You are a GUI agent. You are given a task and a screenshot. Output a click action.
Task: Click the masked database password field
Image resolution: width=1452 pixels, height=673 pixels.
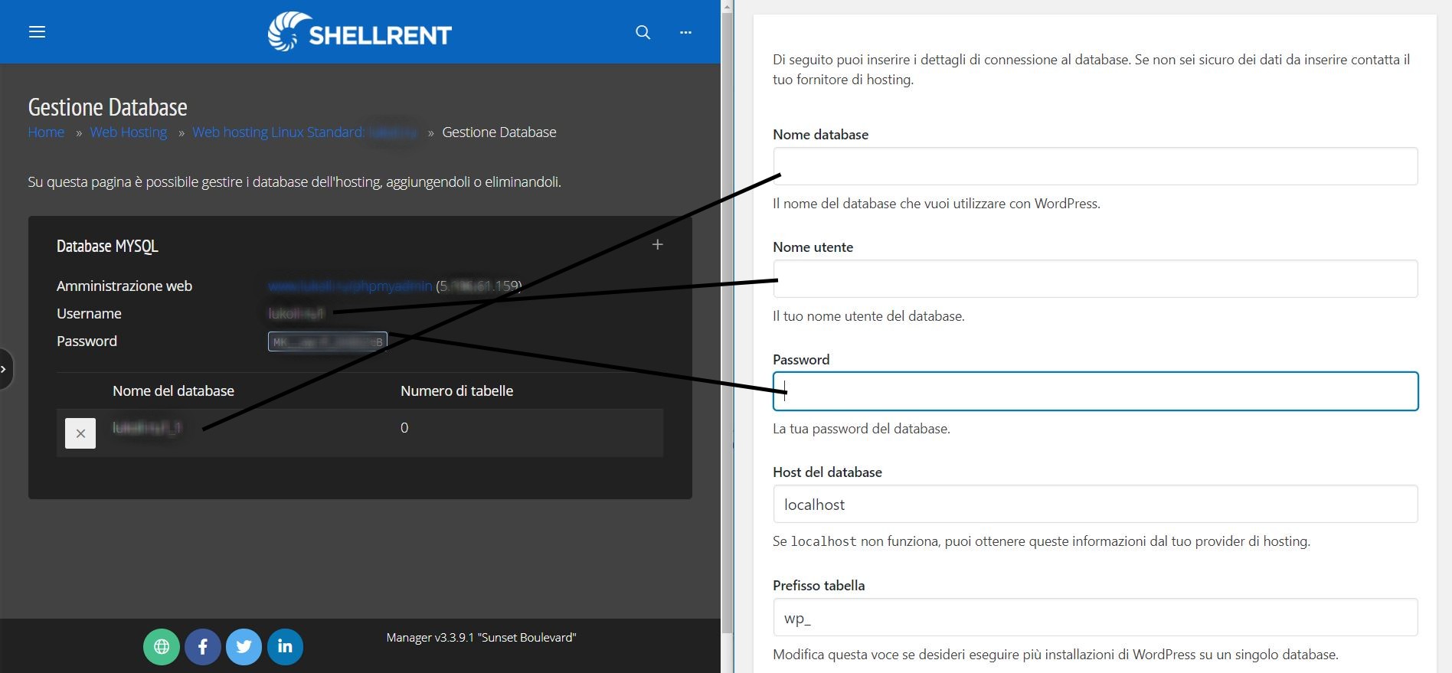328,341
